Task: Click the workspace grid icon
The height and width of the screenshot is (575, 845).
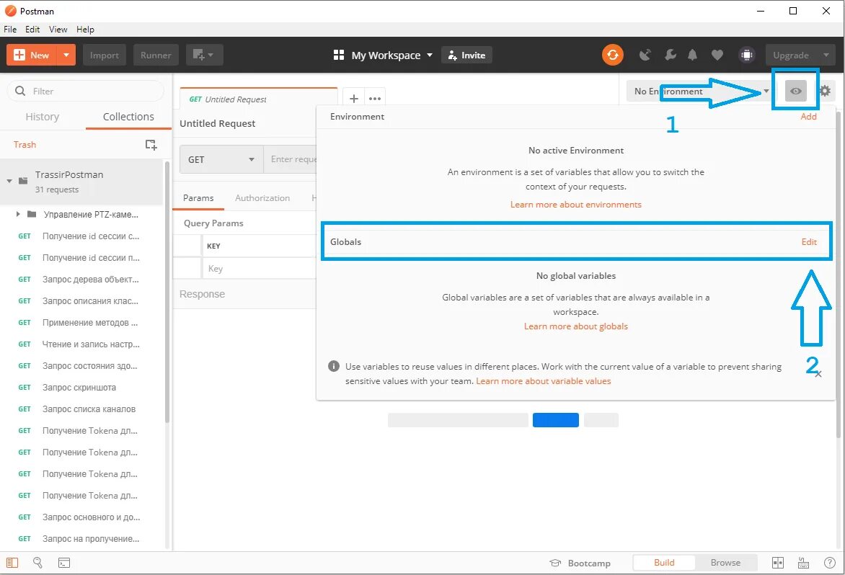Action: (x=338, y=55)
